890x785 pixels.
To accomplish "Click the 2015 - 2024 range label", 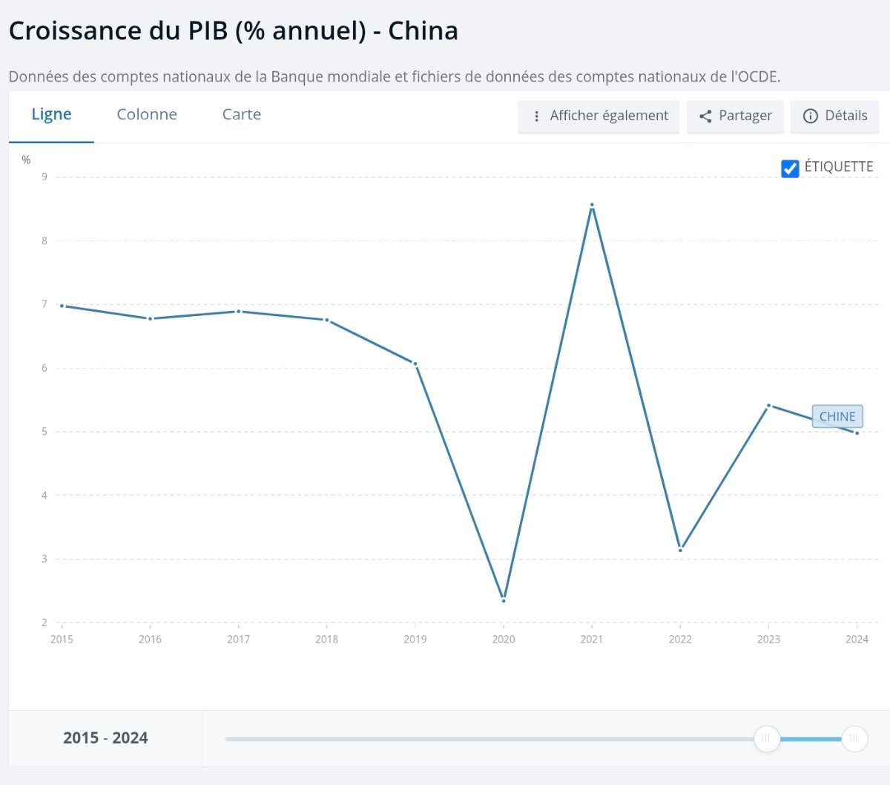I will point(105,738).
